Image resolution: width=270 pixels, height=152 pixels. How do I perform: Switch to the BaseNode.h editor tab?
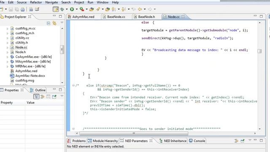click(x=146, y=17)
